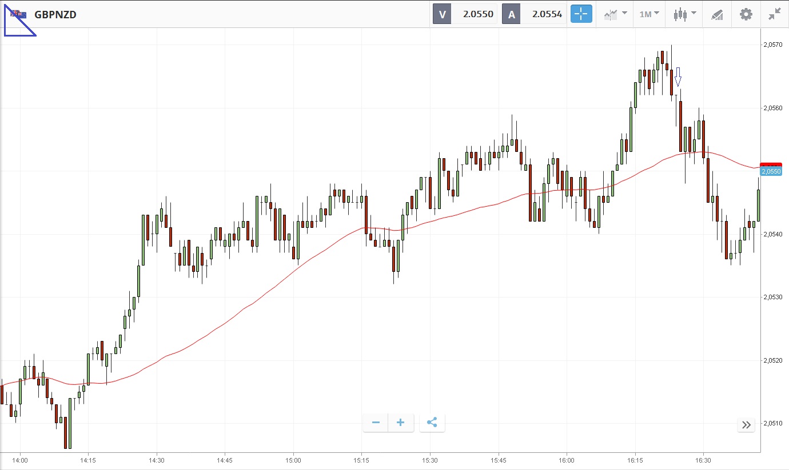Screen dimensions: 789x470
Task: Click the hollow down arrow marker on chart
Action: 678,77
